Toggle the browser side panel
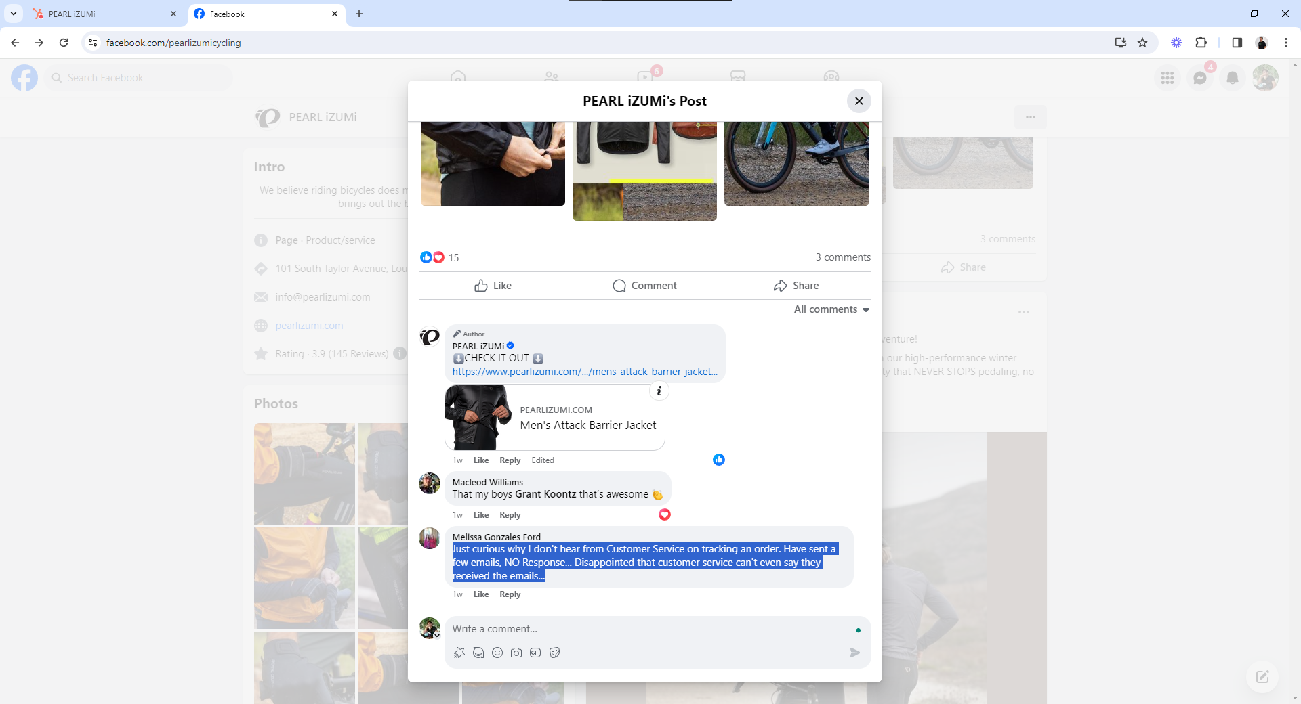The width and height of the screenshot is (1301, 704). click(x=1237, y=43)
